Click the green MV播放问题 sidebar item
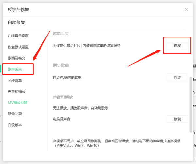The image size is (196, 164). 18,102
